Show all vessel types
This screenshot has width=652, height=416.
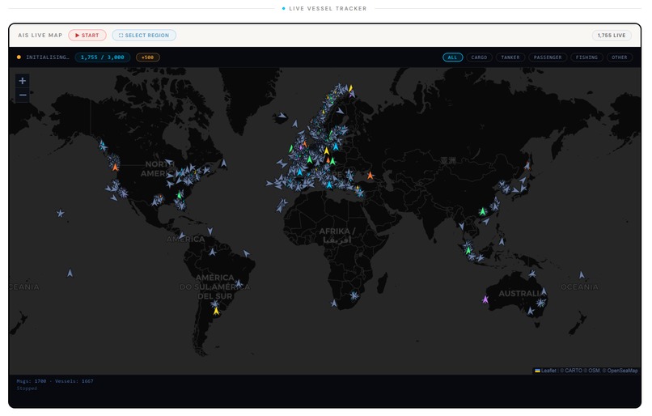click(x=452, y=57)
